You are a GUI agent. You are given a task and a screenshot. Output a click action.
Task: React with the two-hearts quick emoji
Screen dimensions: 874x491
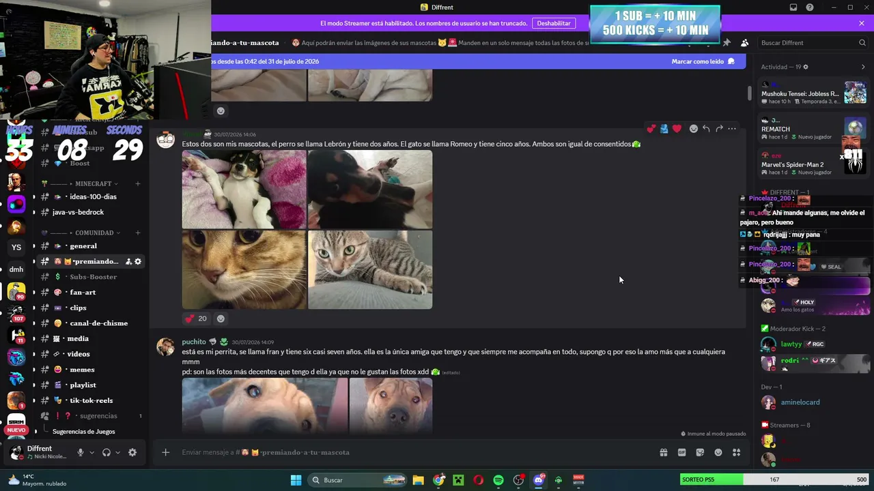(651, 128)
